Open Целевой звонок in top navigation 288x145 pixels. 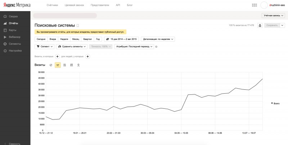pyautogui.click(x=75, y=5)
